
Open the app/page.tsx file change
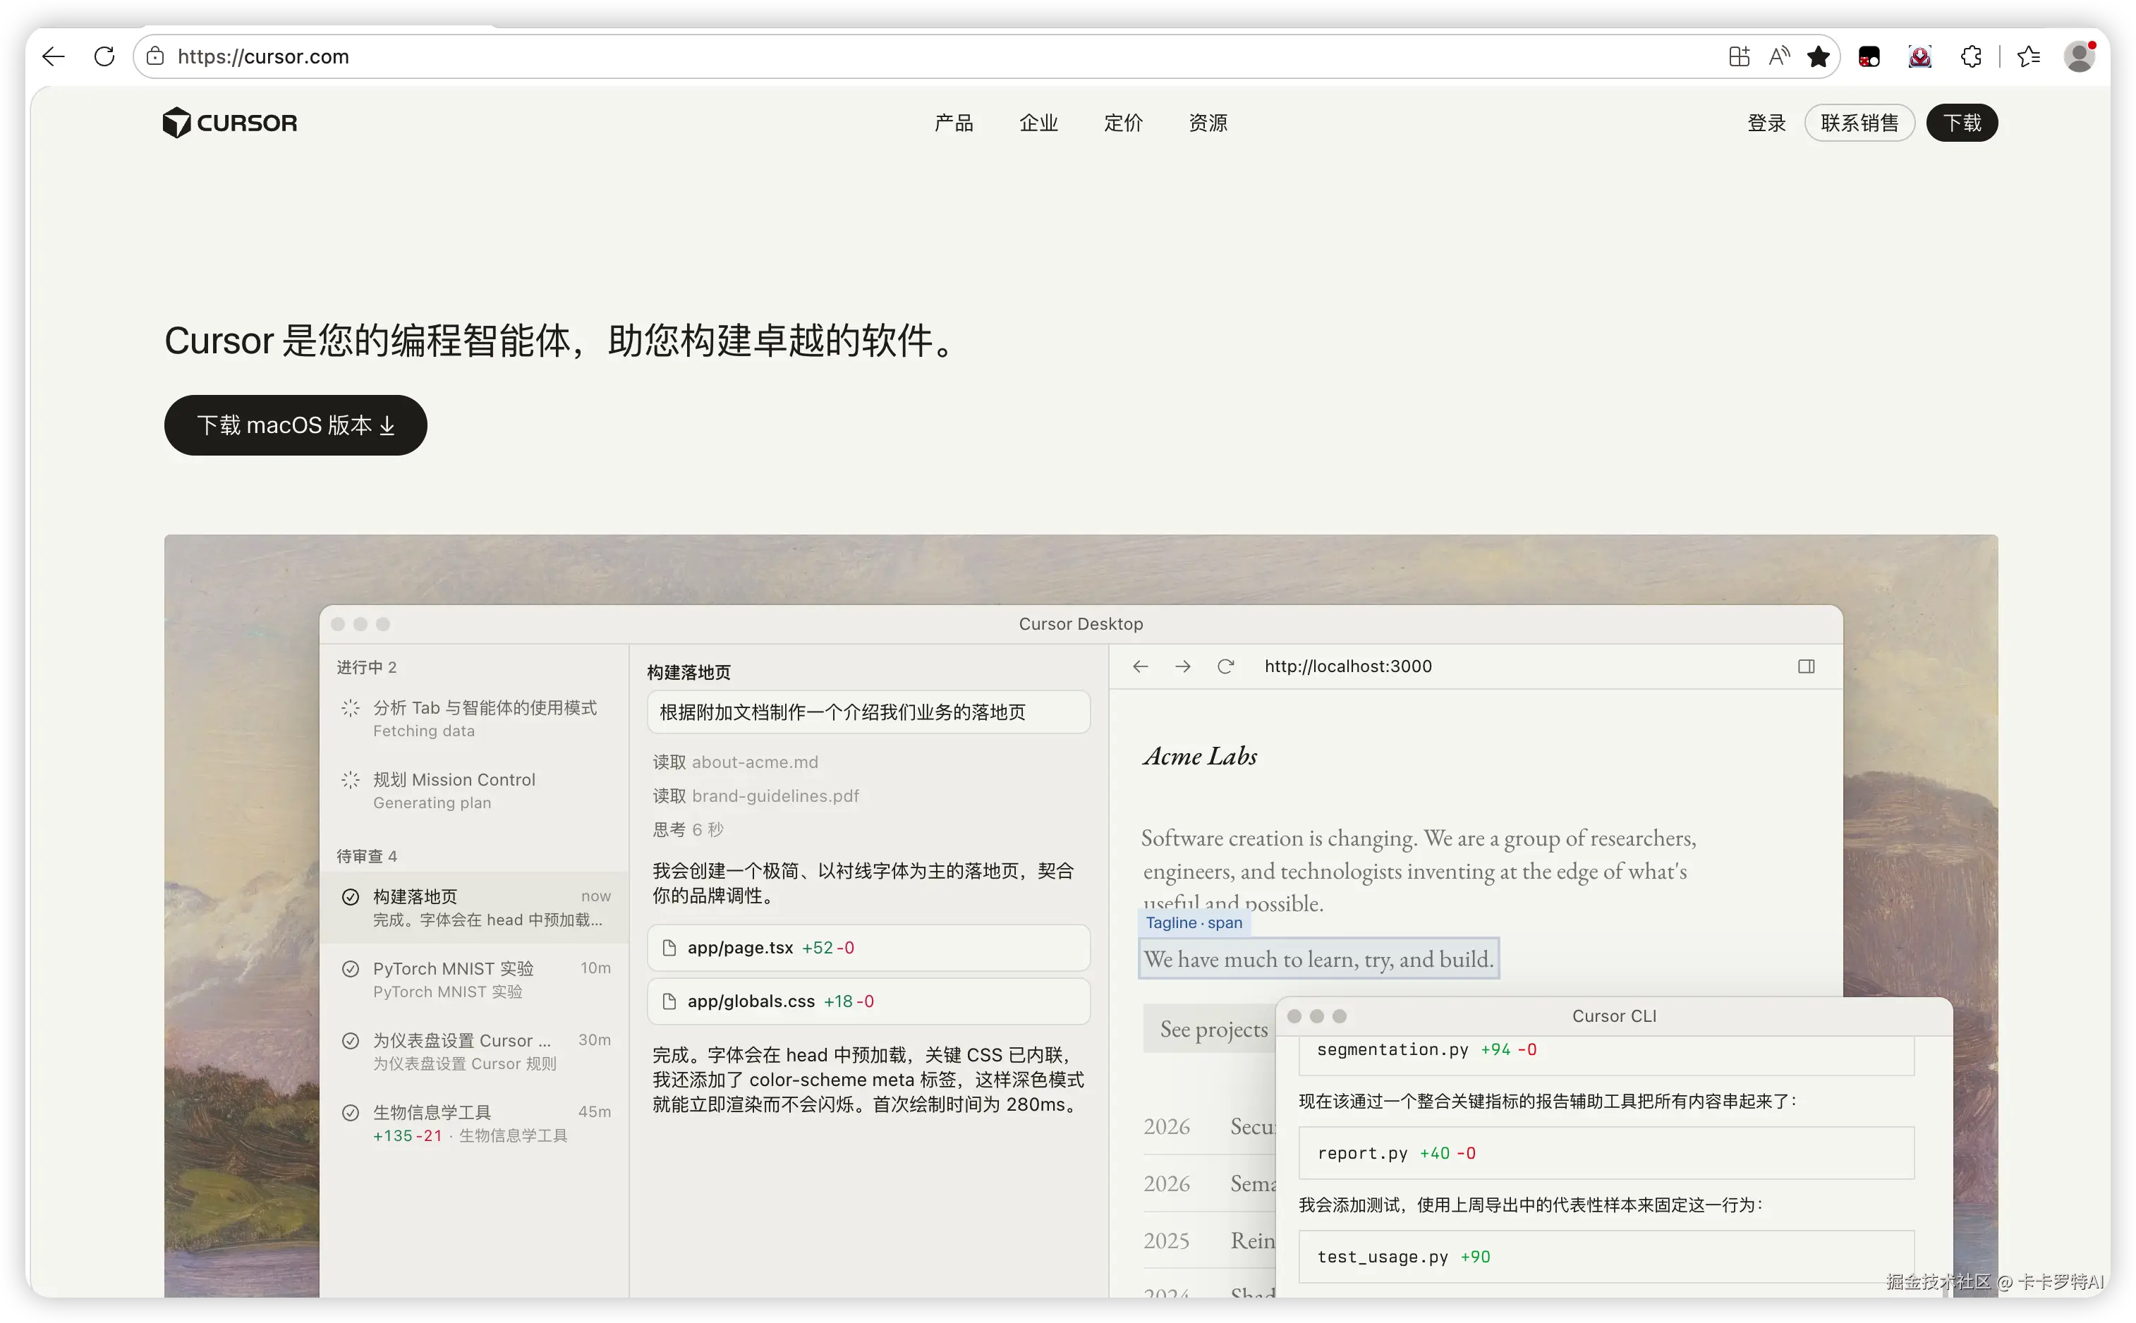(869, 948)
